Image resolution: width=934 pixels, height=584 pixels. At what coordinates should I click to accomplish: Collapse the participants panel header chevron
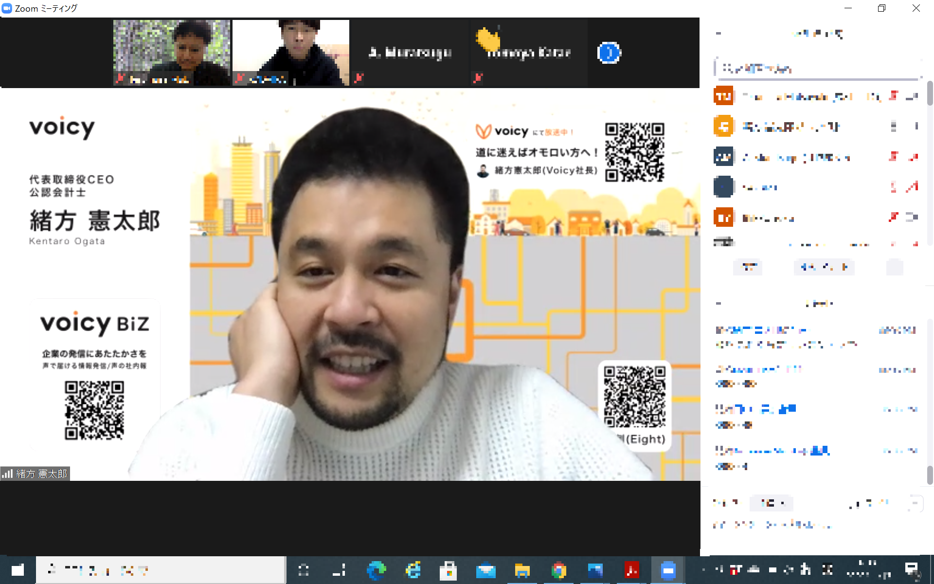coord(718,34)
